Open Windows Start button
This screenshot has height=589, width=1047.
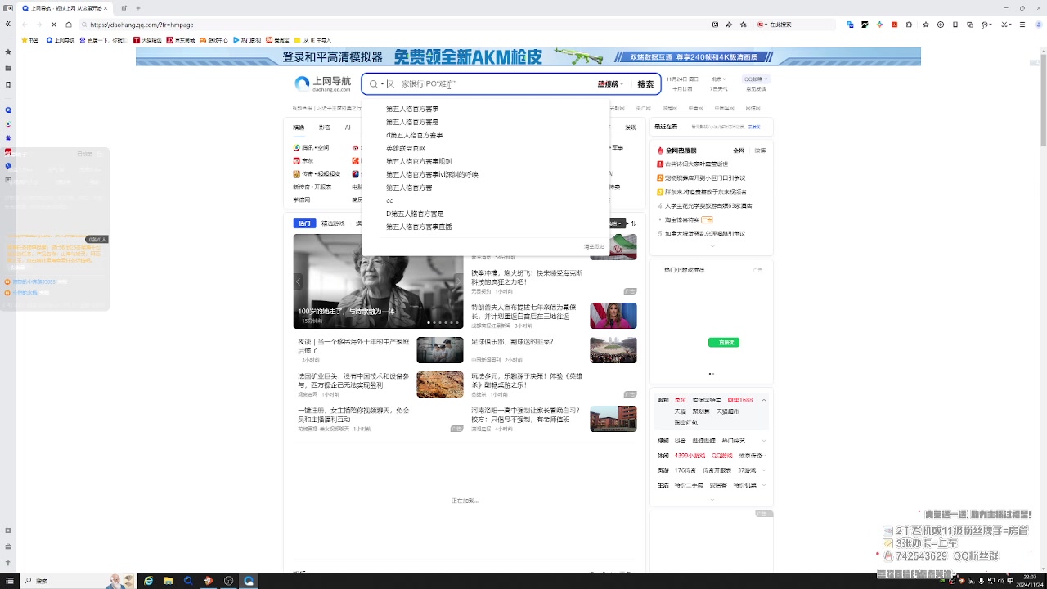(9, 581)
